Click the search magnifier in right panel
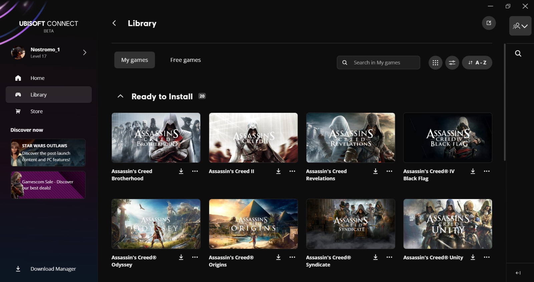The width and height of the screenshot is (534, 282). coord(518,53)
